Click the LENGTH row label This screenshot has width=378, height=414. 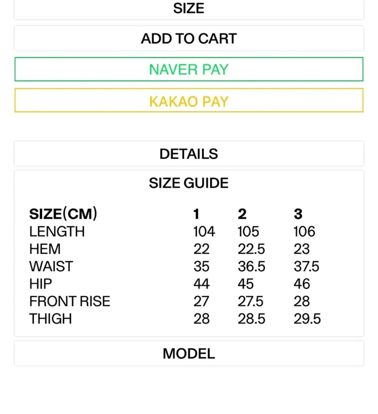tap(57, 232)
